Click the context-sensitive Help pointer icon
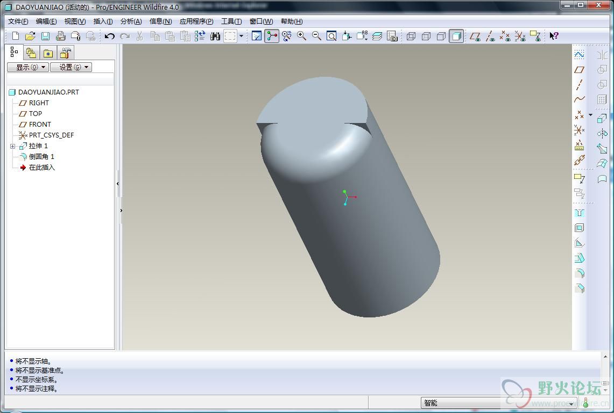 (x=554, y=37)
